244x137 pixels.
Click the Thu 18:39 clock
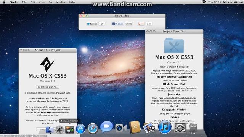tap(214, 2)
